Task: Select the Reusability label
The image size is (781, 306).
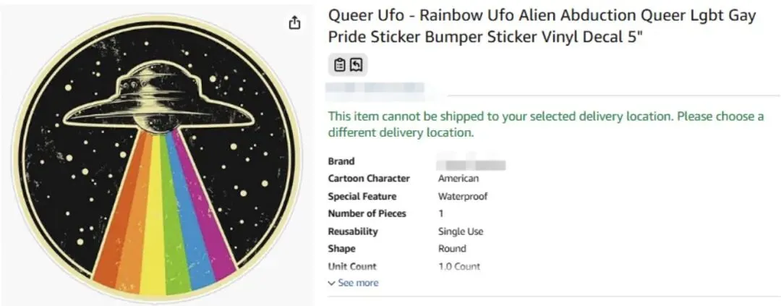Action: [x=353, y=231]
